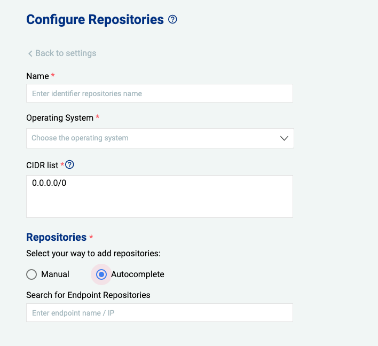Click the Repositories section heading
Image resolution: width=378 pixels, height=346 pixels.
click(56, 237)
